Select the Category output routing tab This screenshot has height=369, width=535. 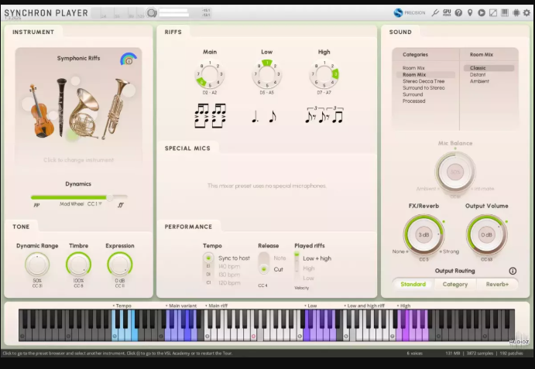455,284
